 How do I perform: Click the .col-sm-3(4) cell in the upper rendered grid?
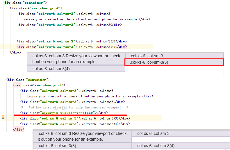point(76,69)
